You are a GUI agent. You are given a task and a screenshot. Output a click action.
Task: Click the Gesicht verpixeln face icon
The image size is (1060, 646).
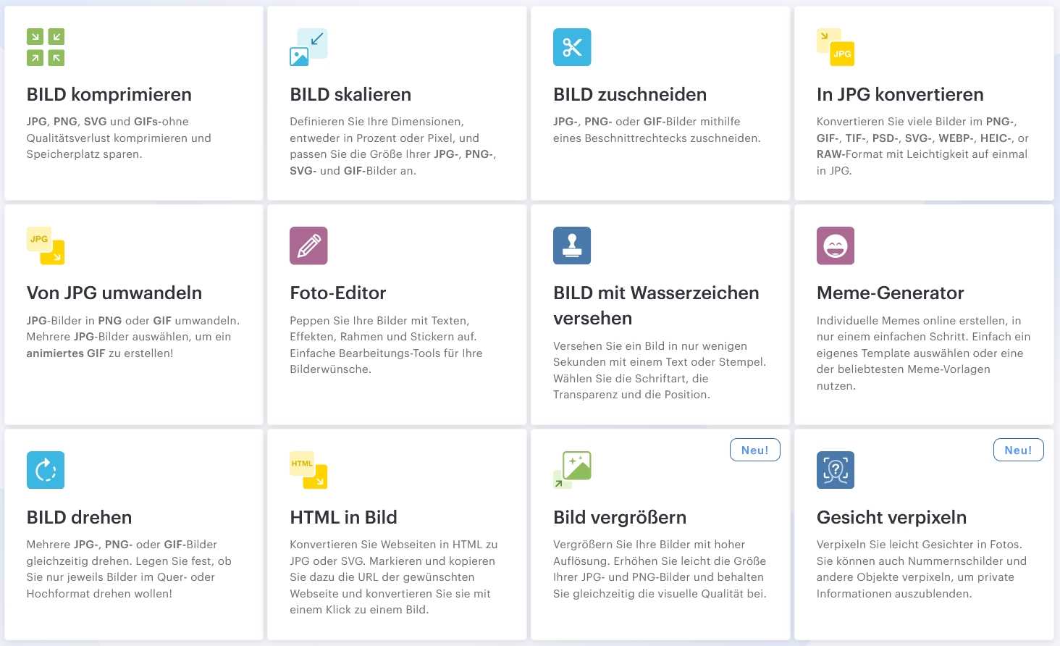click(x=836, y=470)
